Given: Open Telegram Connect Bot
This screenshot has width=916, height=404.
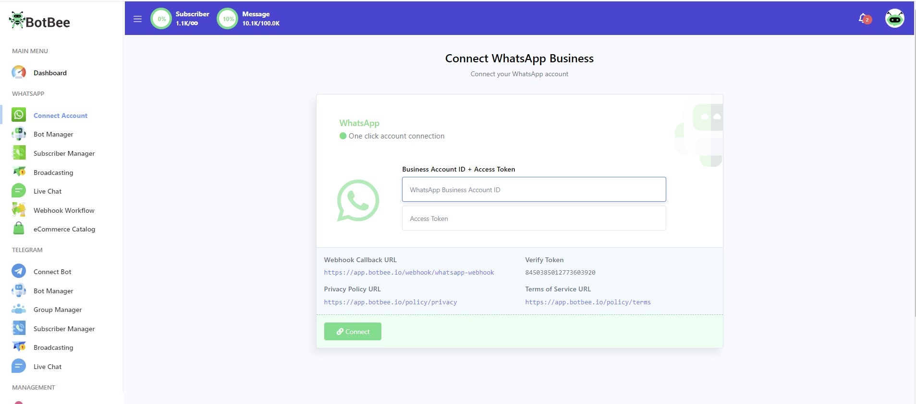Looking at the screenshot, I should tap(52, 272).
